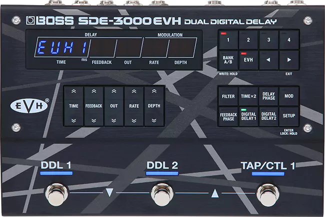Click the MODULATION heading above display

tap(170, 35)
